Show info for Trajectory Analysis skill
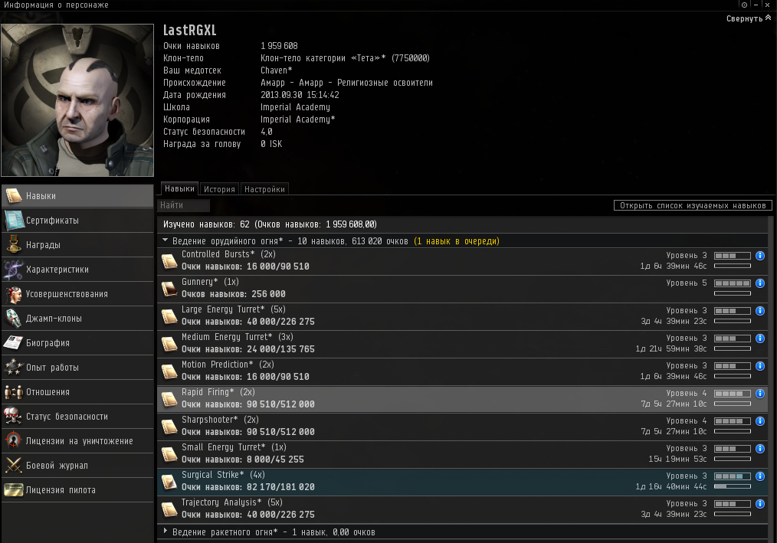 click(759, 504)
